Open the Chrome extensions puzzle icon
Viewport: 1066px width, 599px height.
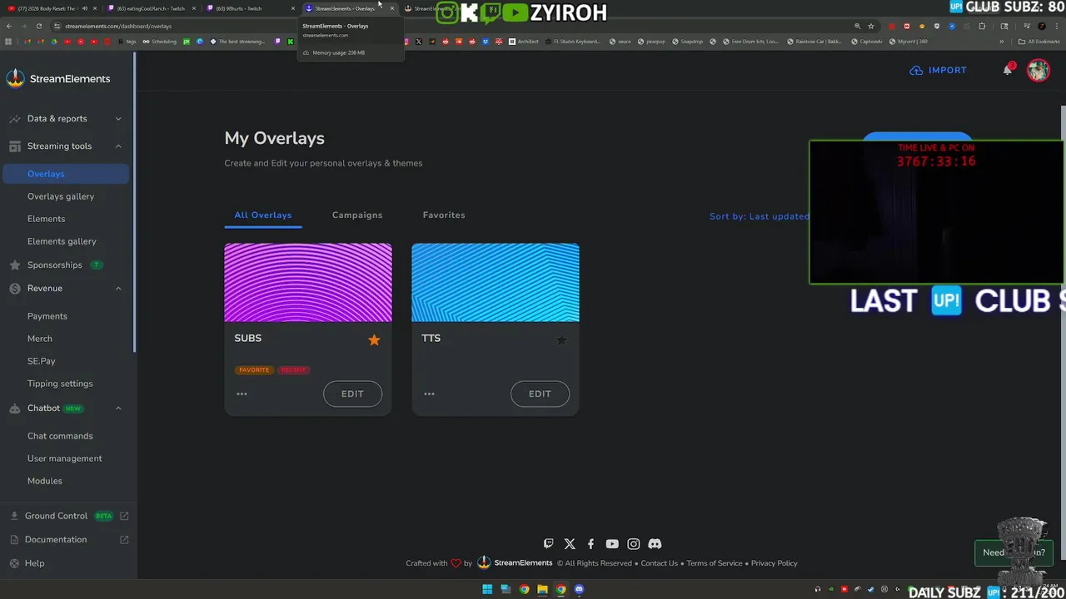982,26
